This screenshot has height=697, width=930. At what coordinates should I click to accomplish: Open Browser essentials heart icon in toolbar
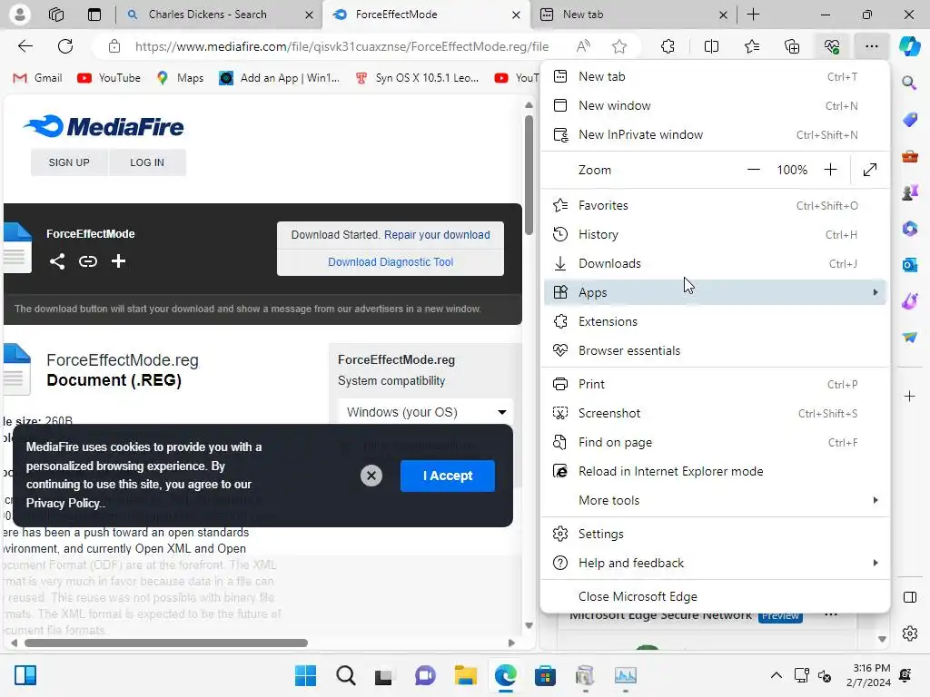coord(832,46)
